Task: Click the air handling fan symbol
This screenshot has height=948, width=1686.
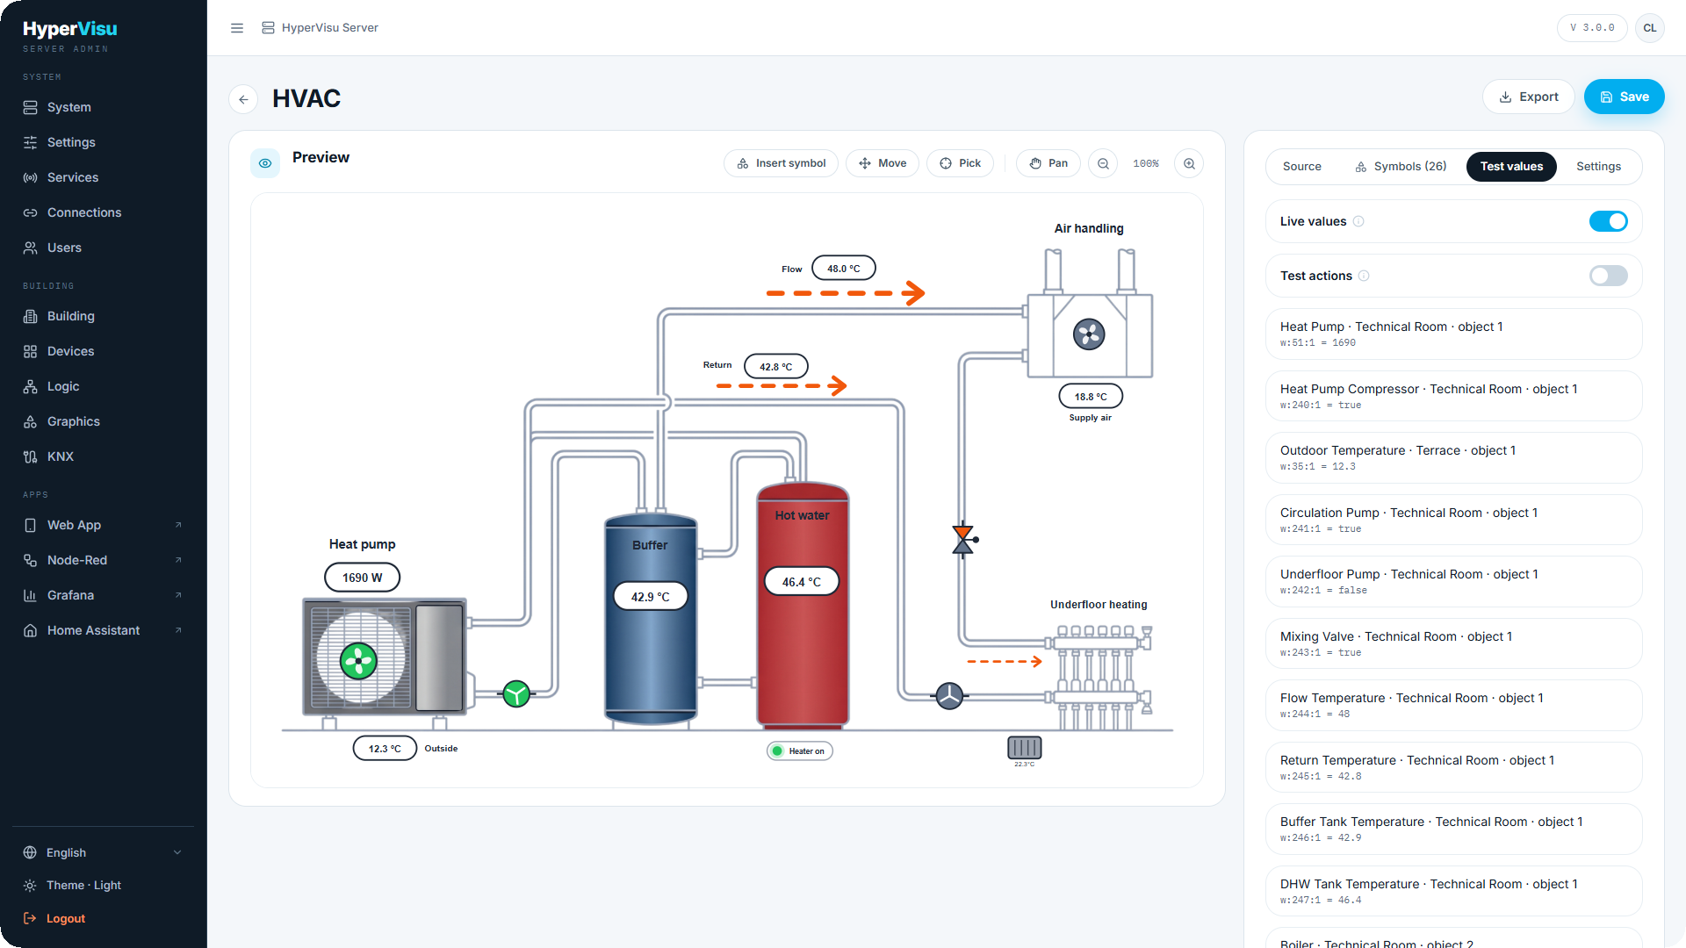Action: point(1089,334)
